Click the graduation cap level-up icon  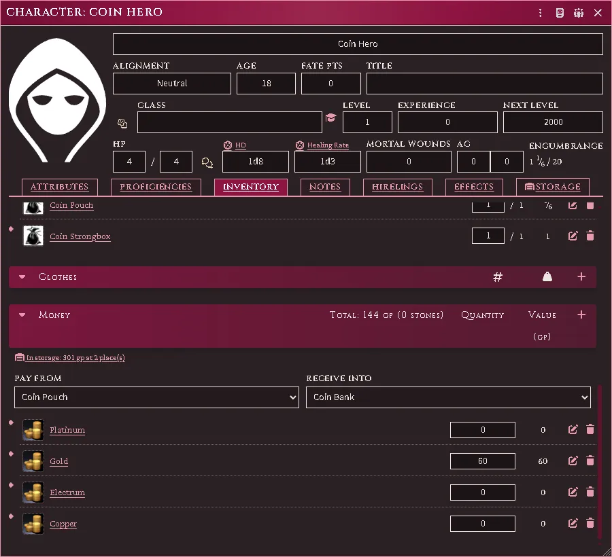330,118
